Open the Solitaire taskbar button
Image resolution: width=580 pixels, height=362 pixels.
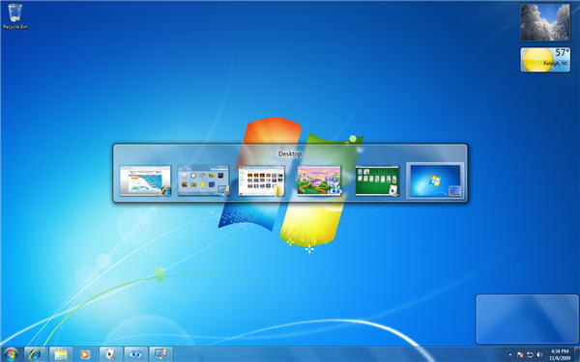point(110,354)
